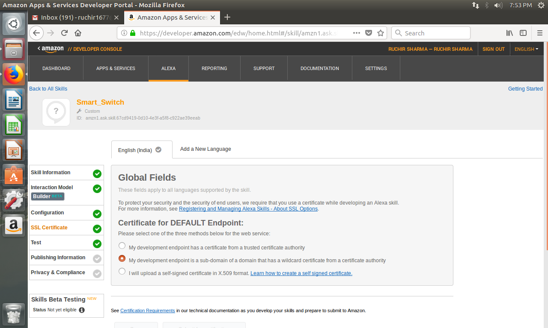Click the Smart_Switch skill placeholder icon
Viewport: 548px width, 328px height.
[56, 112]
